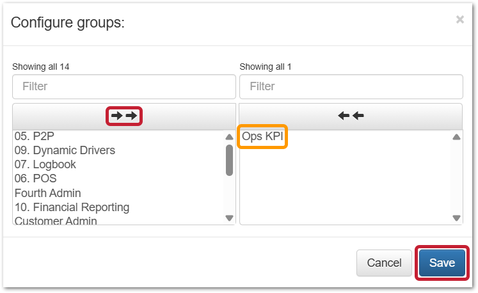Click the right Filter input field
The width and height of the screenshot is (478, 293).
coord(351,86)
